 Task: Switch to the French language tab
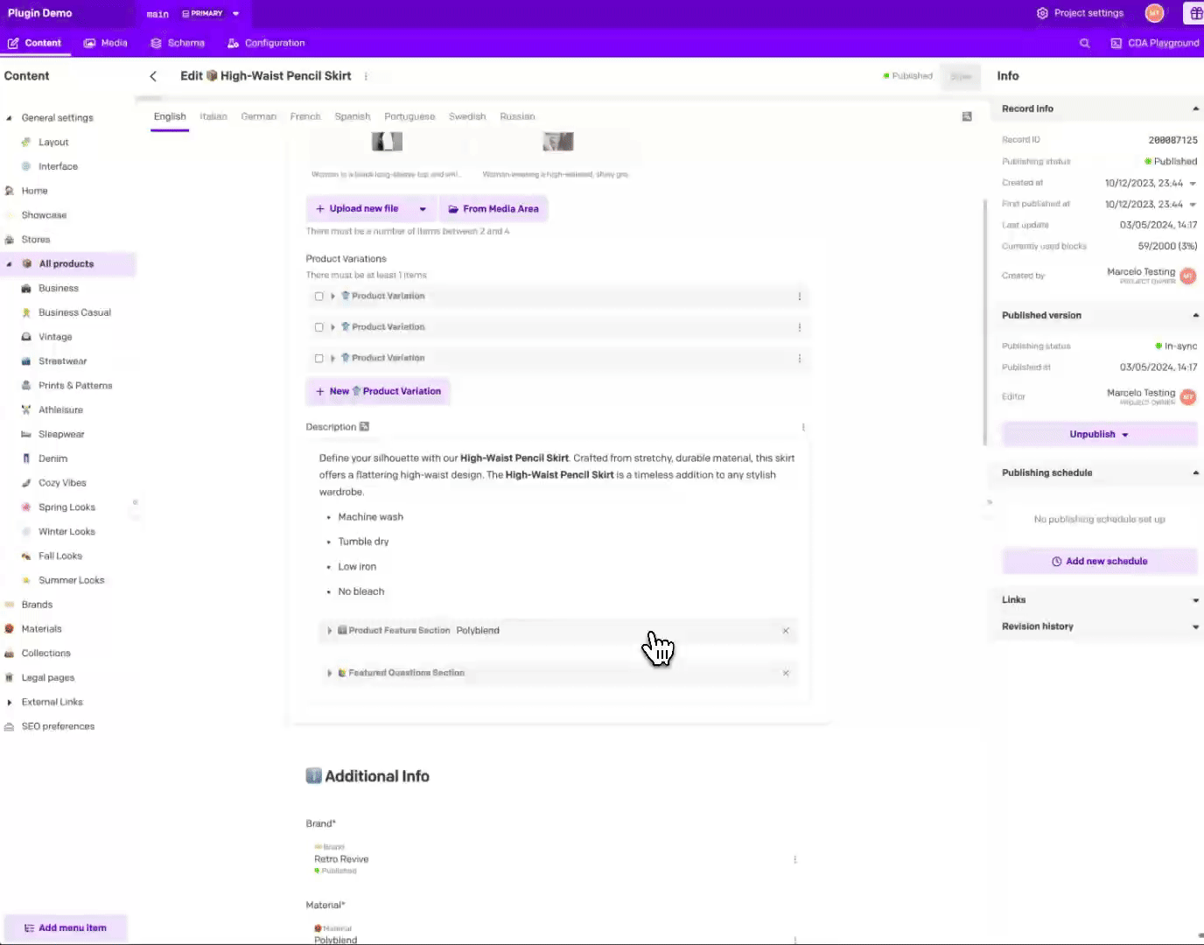coord(304,115)
